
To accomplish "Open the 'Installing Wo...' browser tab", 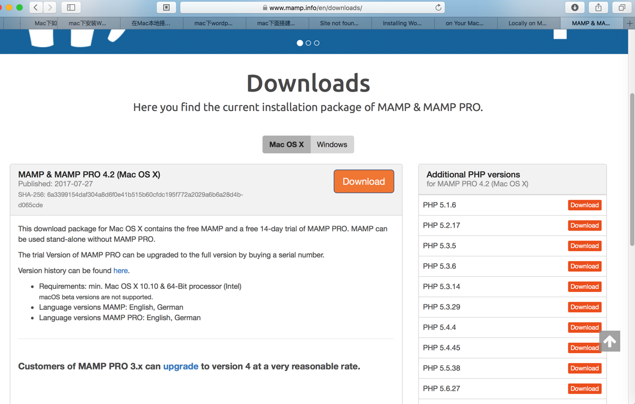I will 403,23.
